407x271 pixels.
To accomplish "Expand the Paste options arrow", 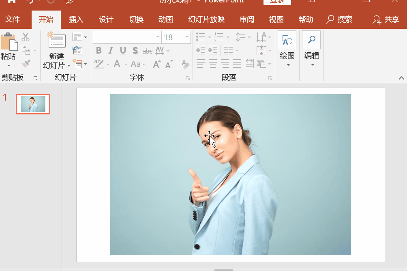I will click(x=9, y=65).
